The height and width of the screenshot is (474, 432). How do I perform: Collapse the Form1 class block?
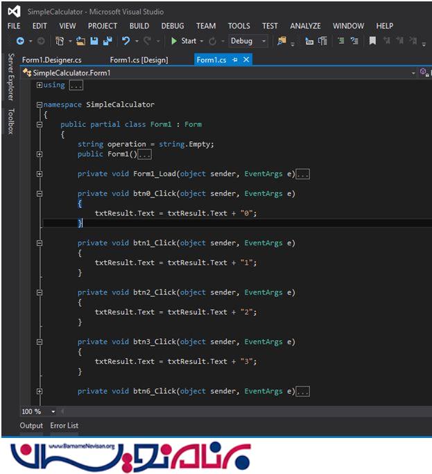coord(40,125)
